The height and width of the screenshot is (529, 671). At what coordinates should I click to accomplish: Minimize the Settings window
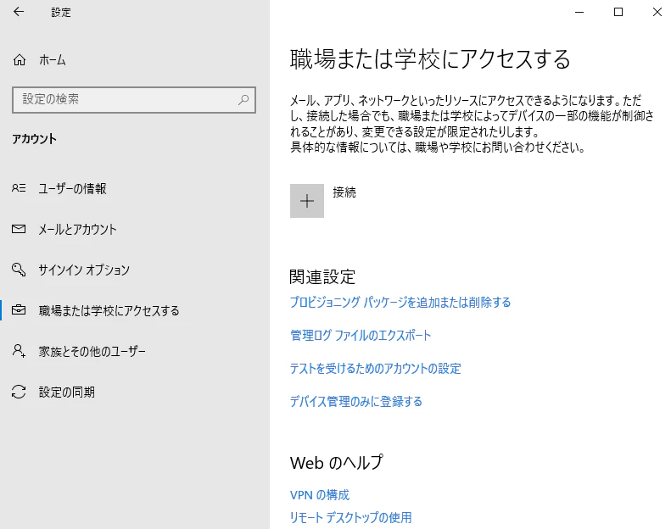(579, 12)
